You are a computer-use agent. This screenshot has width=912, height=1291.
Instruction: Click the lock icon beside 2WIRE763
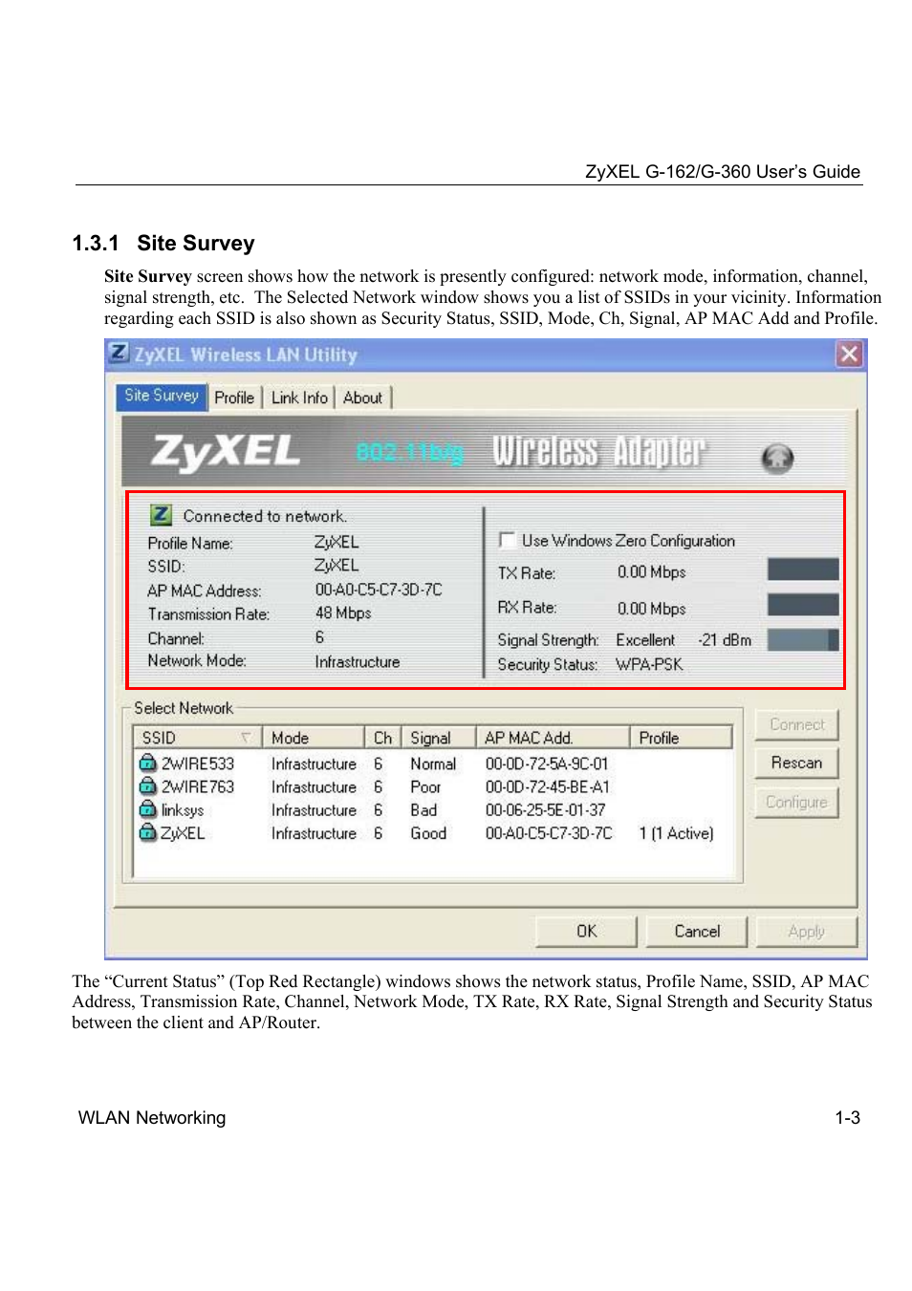[x=148, y=785]
